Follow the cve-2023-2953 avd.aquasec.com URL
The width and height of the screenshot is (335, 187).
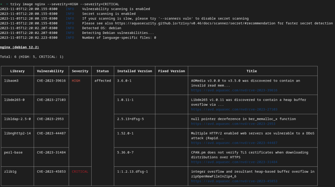pos(233,124)
